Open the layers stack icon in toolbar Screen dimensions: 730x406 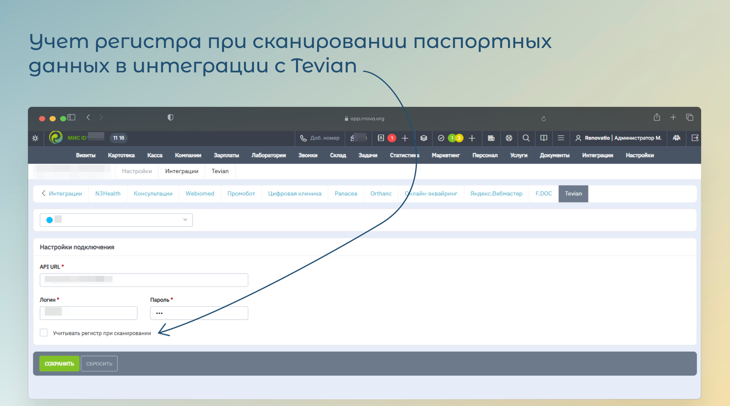424,138
